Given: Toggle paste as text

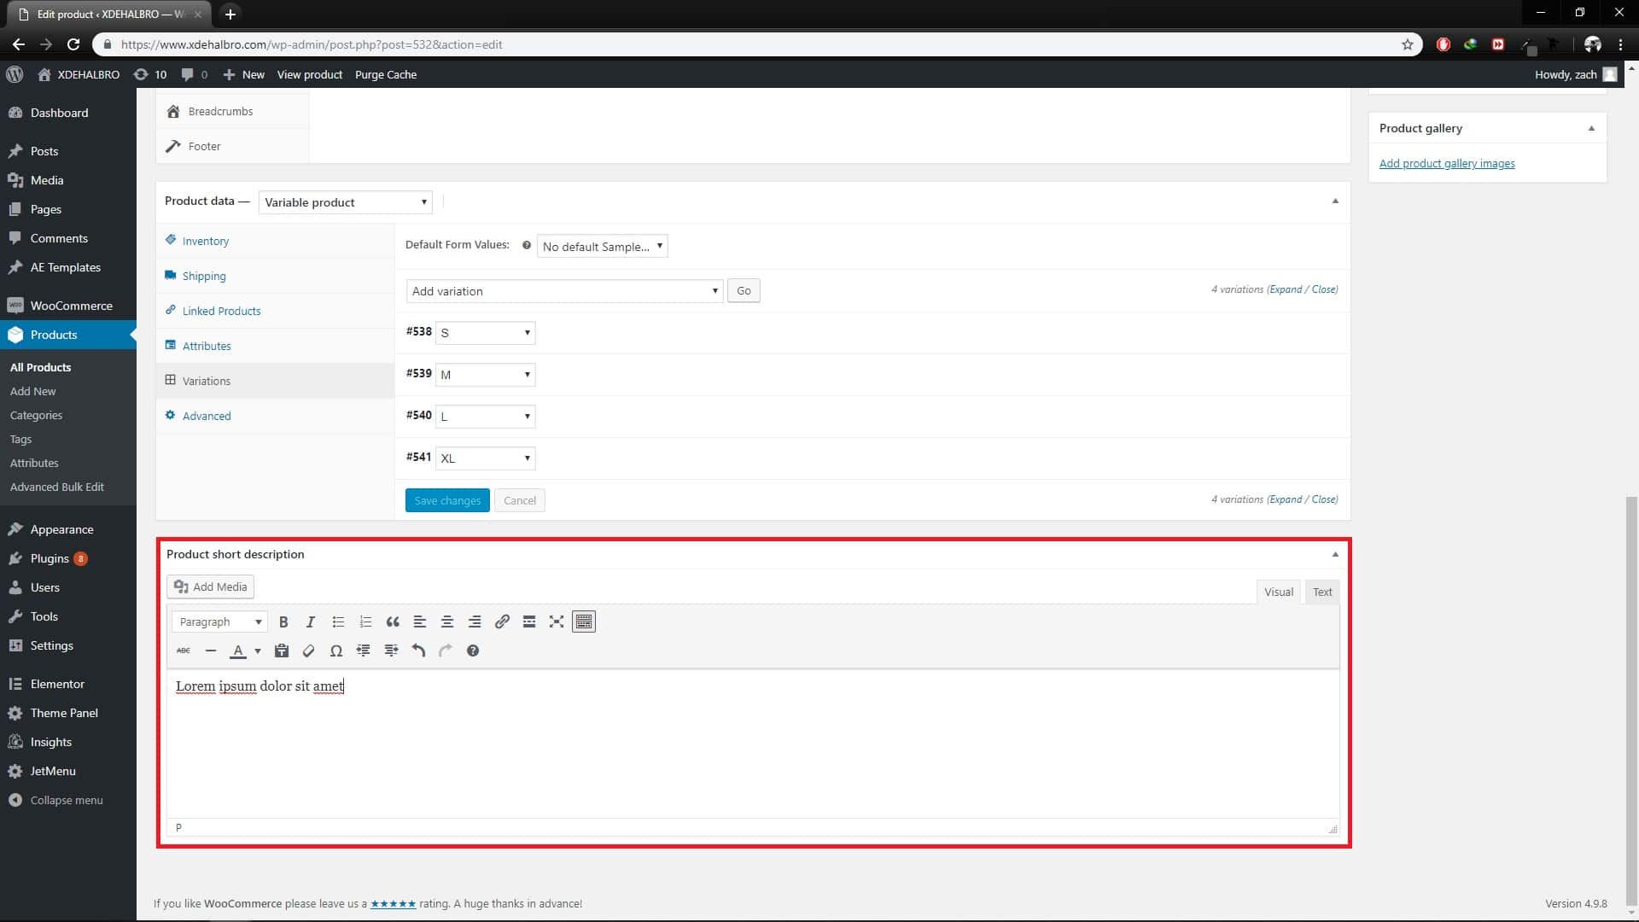Looking at the screenshot, I should [282, 651].
